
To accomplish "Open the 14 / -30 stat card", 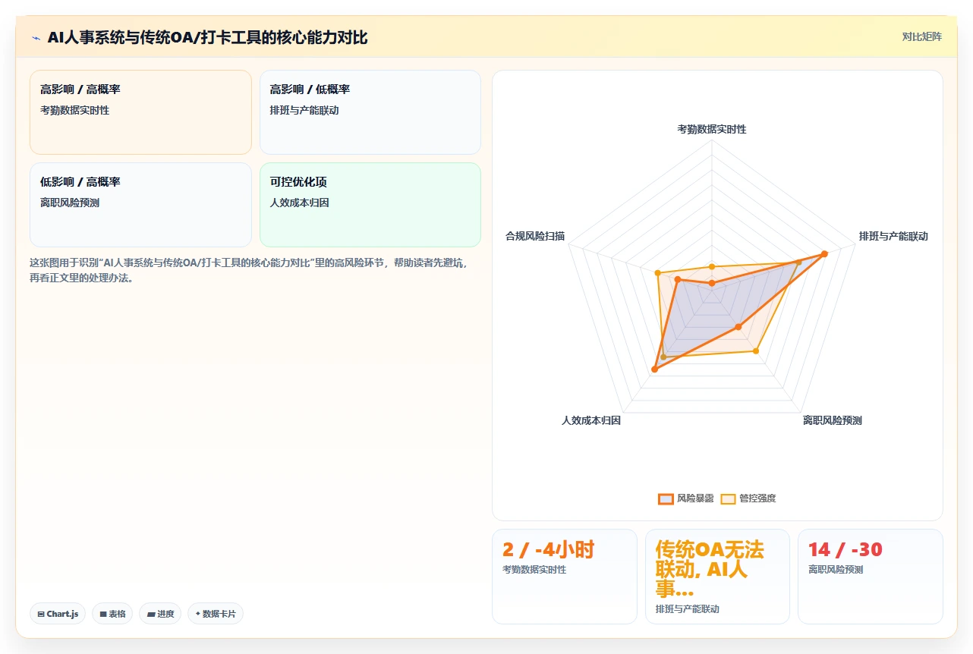I will (870, 577).
